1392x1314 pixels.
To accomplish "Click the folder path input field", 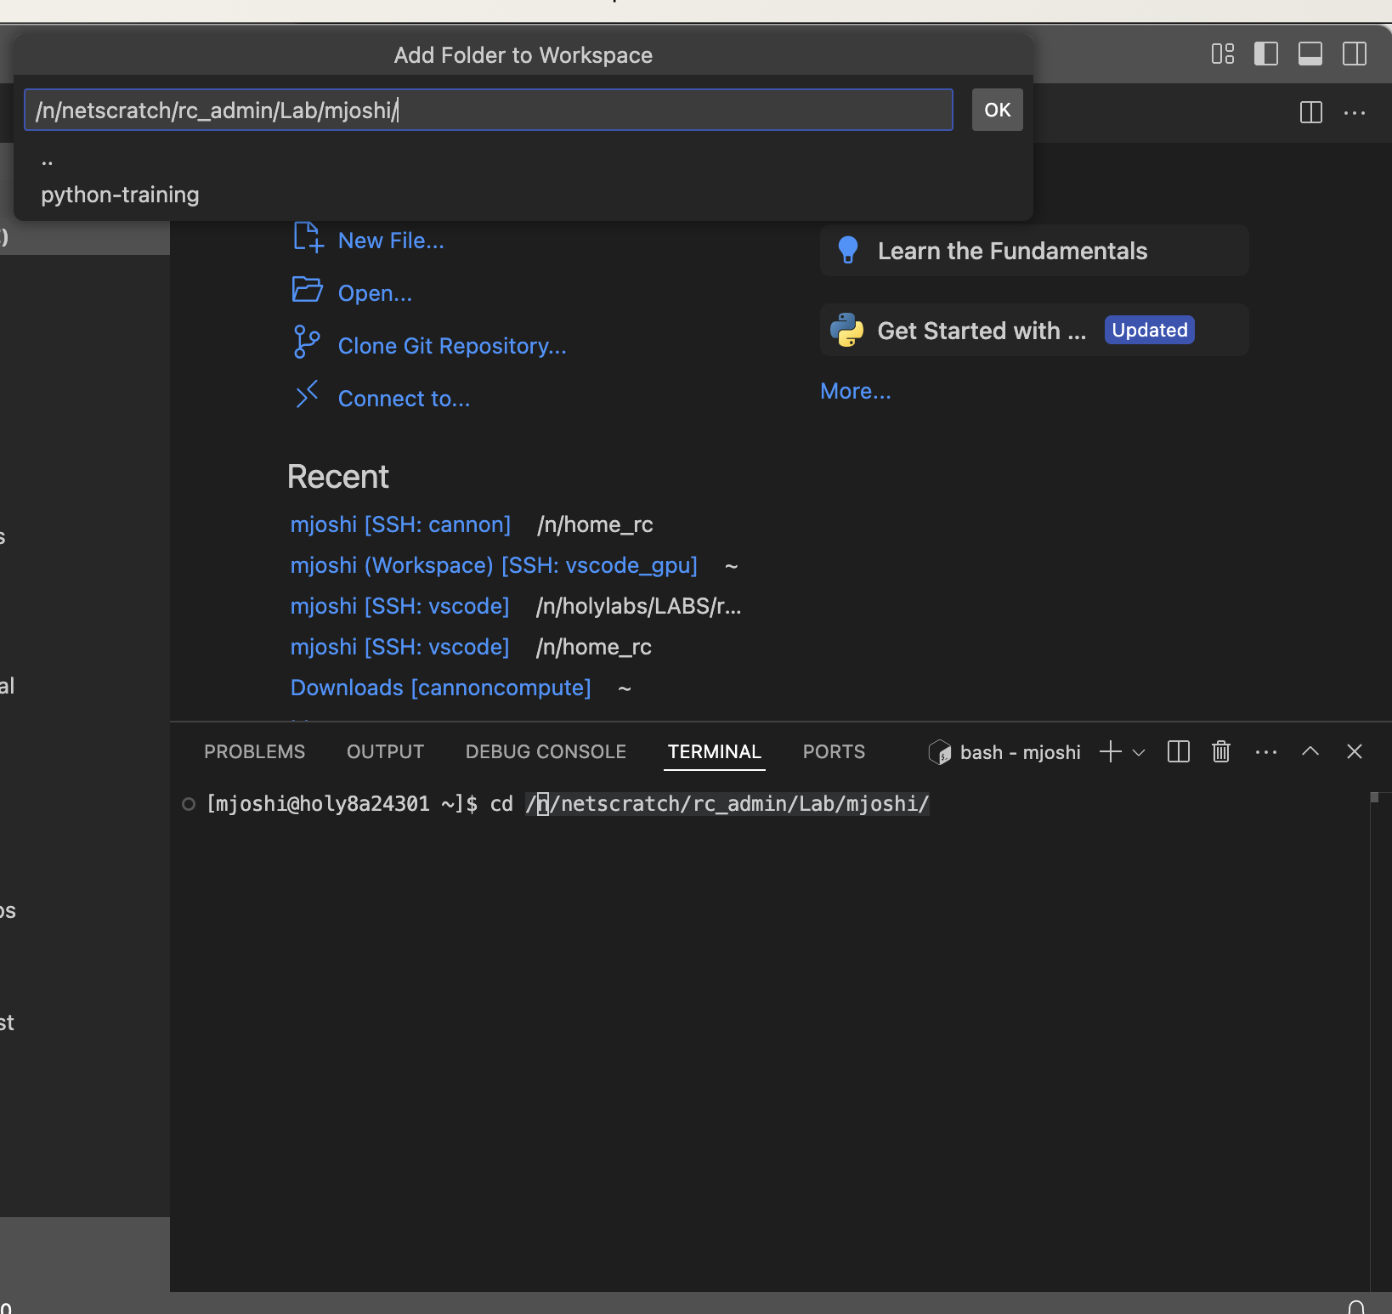I will coord(489,110).
